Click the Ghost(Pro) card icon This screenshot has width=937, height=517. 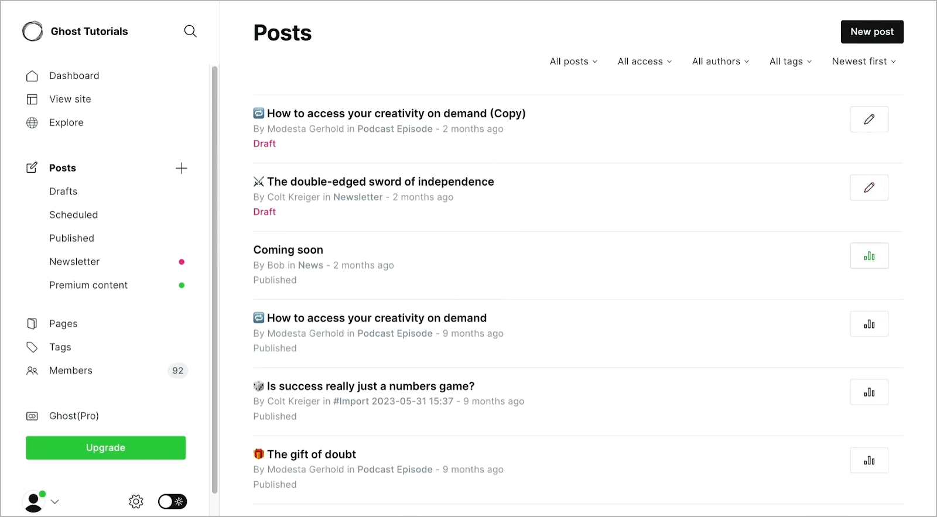pyautogui.click(x=32, y=416)
